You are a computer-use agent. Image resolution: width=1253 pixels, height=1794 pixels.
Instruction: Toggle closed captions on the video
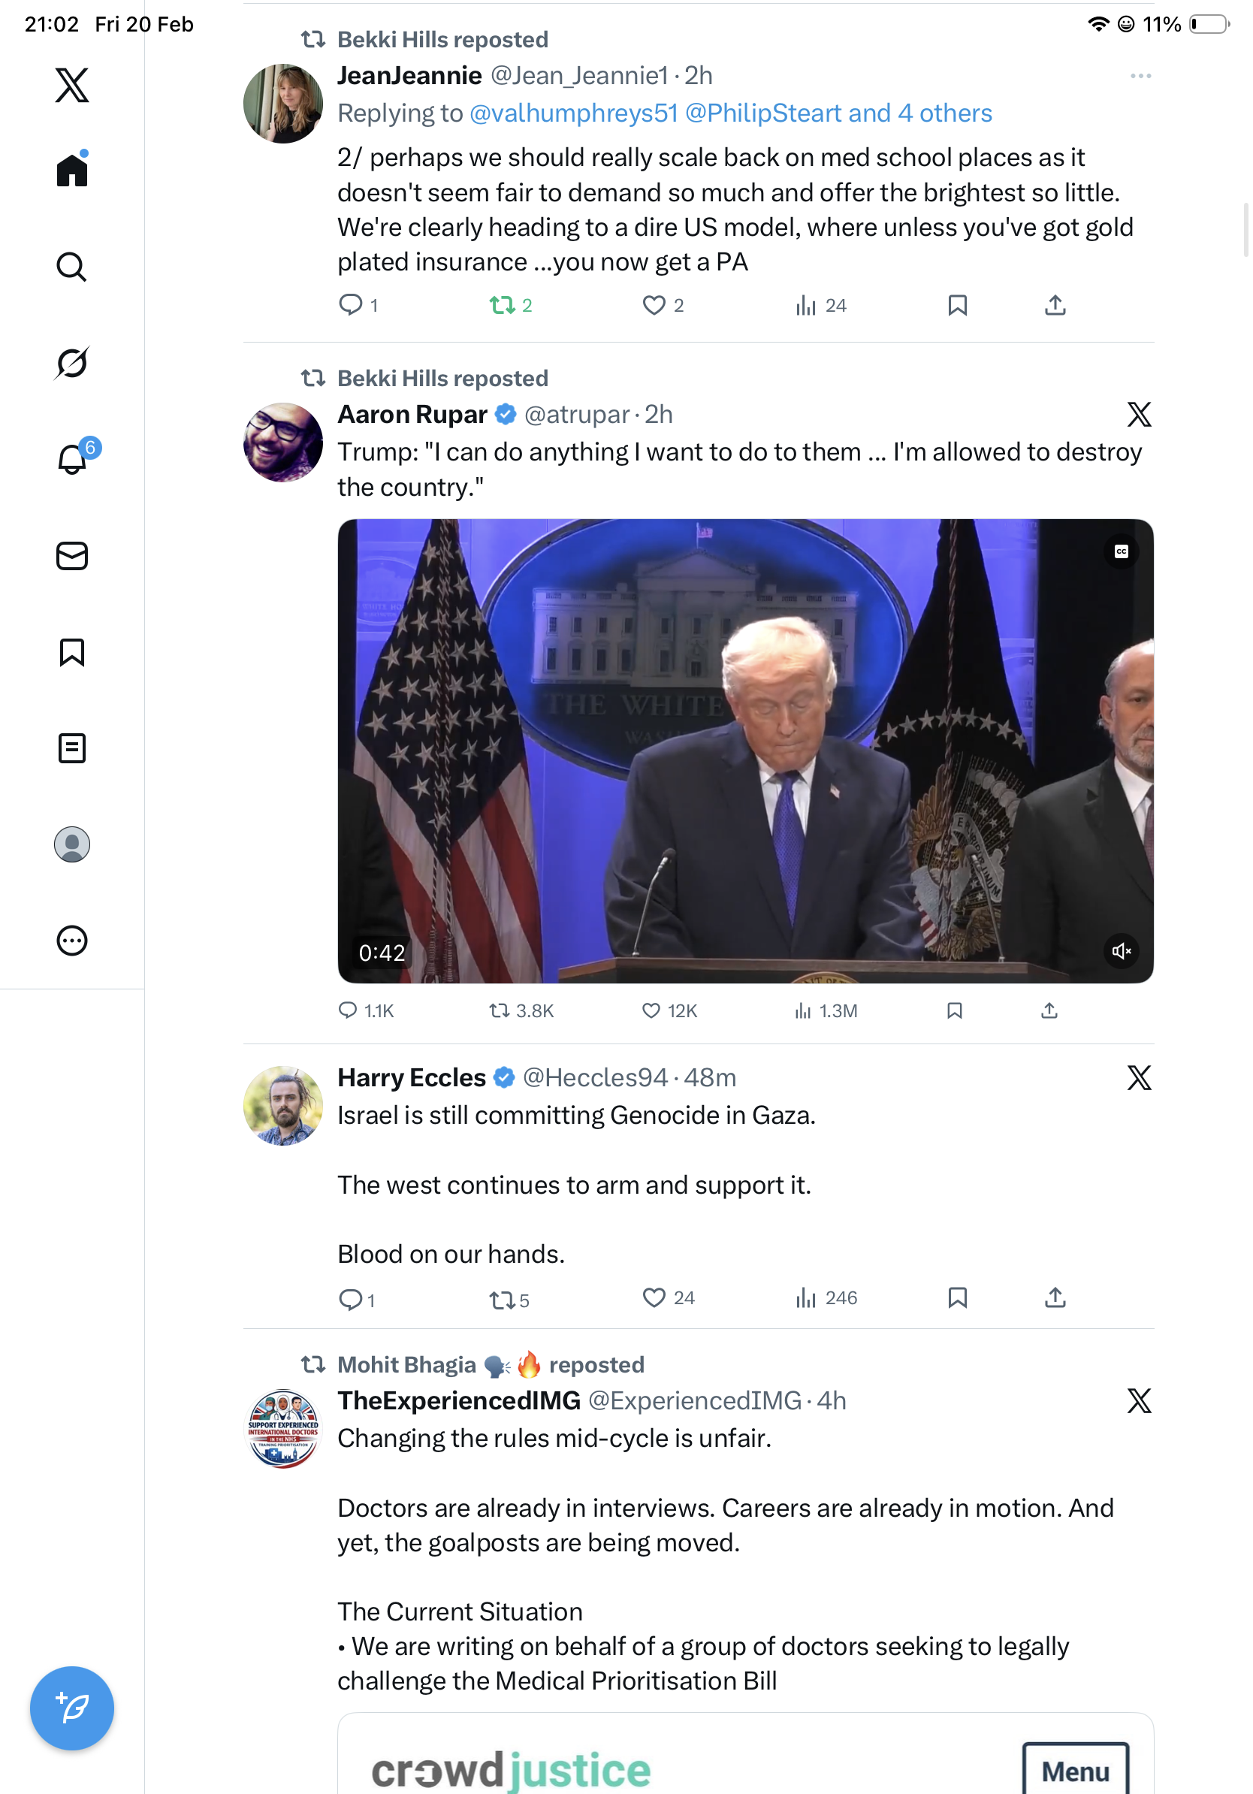1122,551
